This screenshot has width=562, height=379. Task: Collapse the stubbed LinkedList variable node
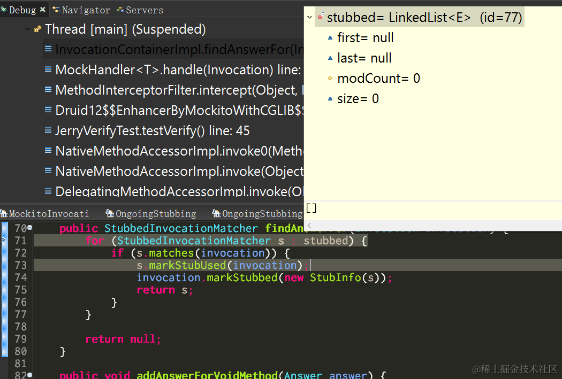point(310,17)
